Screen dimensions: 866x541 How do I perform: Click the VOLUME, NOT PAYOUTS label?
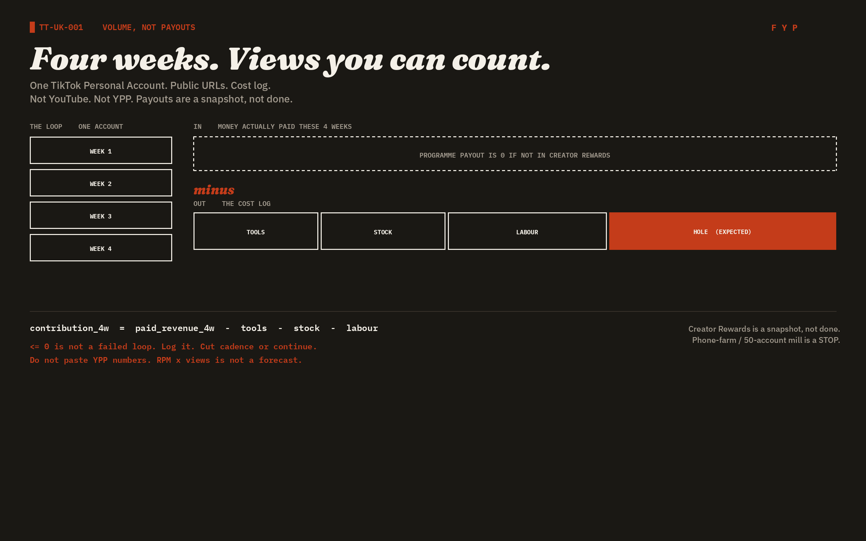click(x=149, y=27)
